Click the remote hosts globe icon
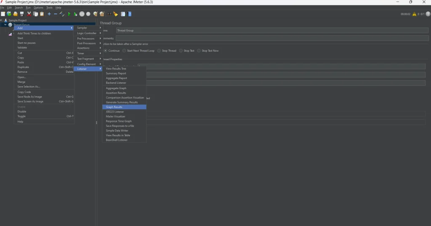 tap(428, 14)
